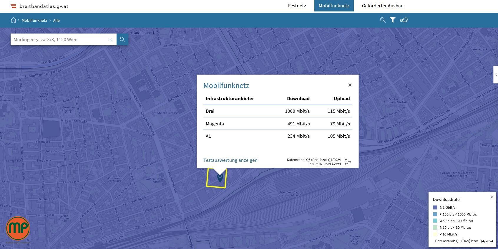Click the Austria map outline icon
The image size is (498, 249).
coord(404,20)
